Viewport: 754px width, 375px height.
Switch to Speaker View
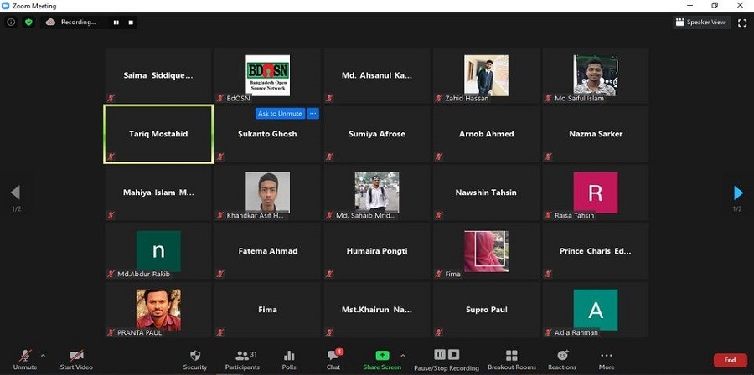[x=701, y=23]
